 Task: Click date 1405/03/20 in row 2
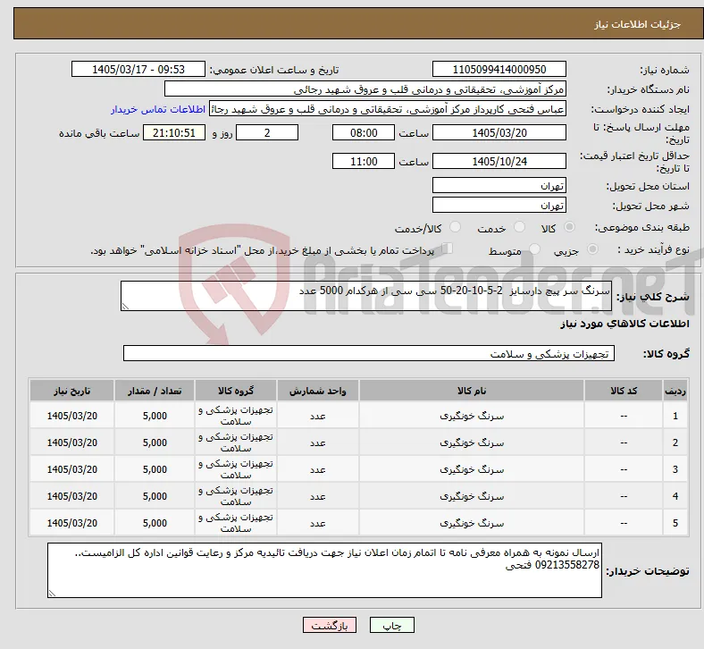71,442
